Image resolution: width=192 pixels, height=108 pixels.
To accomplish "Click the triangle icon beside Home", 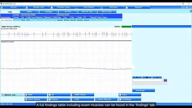I will coord(2,7).
